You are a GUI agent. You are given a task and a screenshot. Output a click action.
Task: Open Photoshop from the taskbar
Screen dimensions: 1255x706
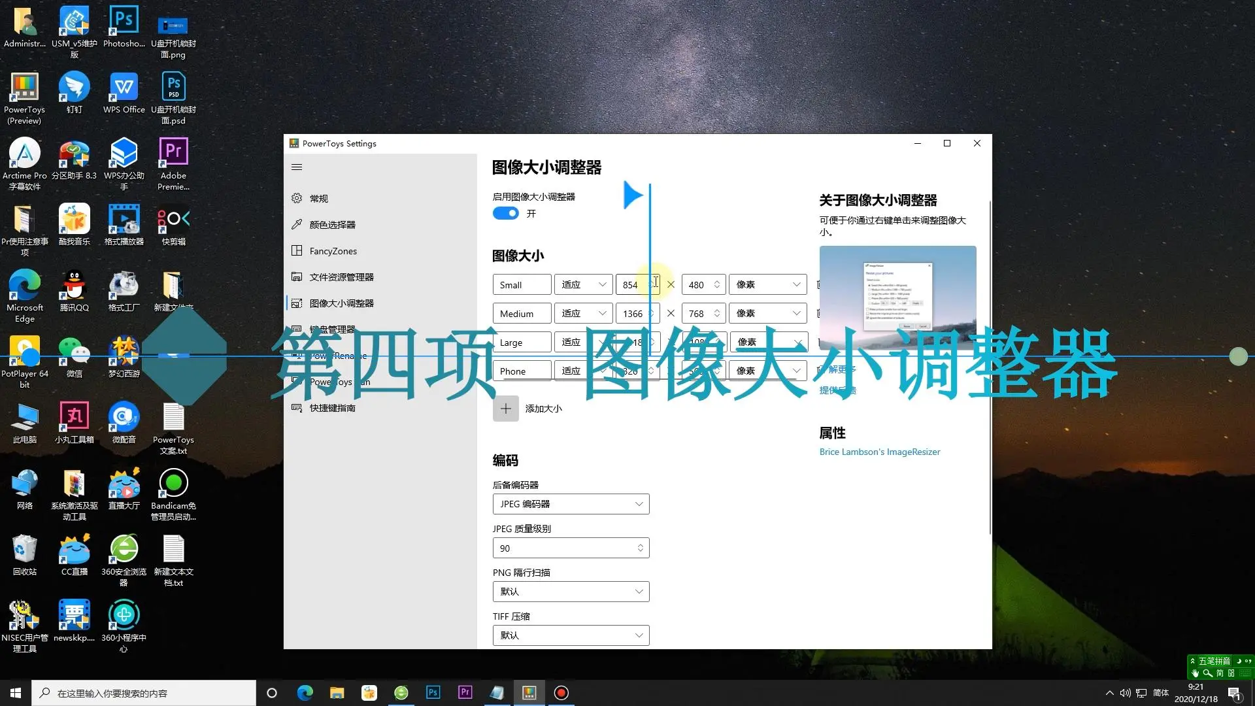tap(433, 693)
